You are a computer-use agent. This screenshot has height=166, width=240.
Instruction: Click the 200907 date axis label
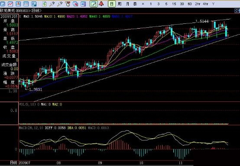[x=25, y=163]
